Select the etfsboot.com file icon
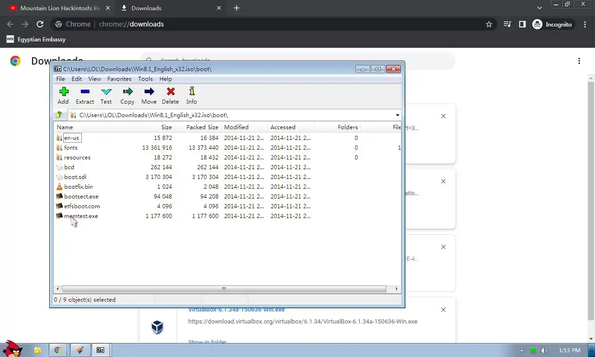The width and height of the screenshot is (595, 357). [59, 206]
